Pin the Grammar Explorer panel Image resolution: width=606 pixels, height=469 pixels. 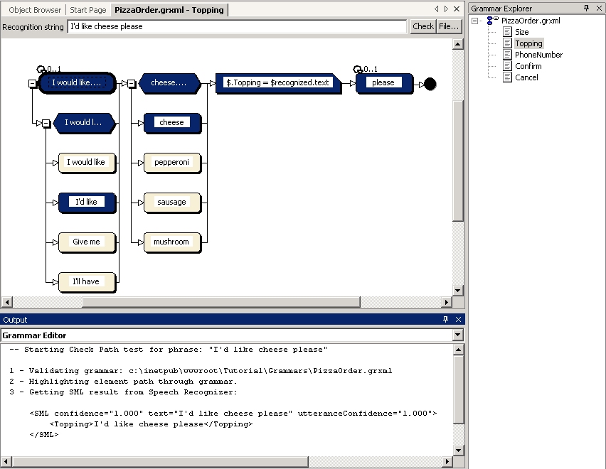click(x=586, y=8)
